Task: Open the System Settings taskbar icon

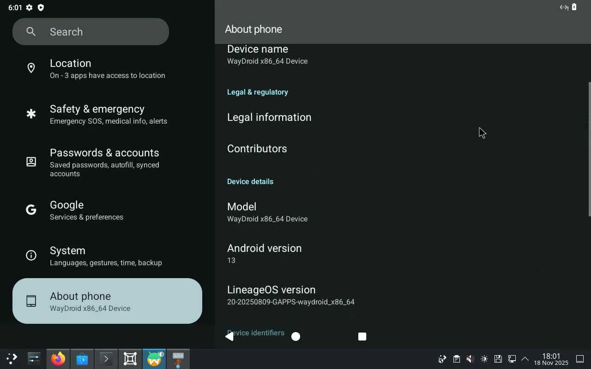Action: click(34, 358)
